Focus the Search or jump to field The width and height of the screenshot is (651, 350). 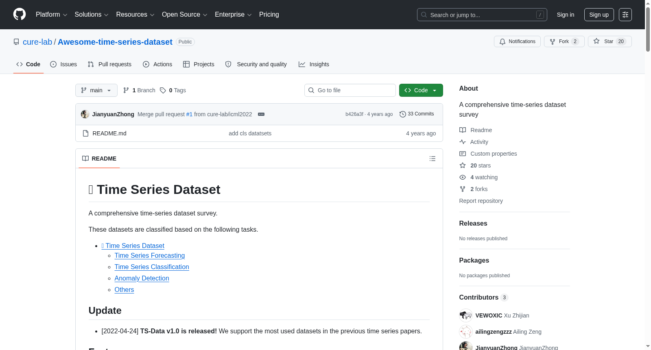tap(482, 15)
